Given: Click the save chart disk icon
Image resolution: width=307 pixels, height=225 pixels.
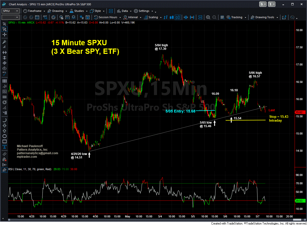Looking at the screenshot, I should click(67, 17).
